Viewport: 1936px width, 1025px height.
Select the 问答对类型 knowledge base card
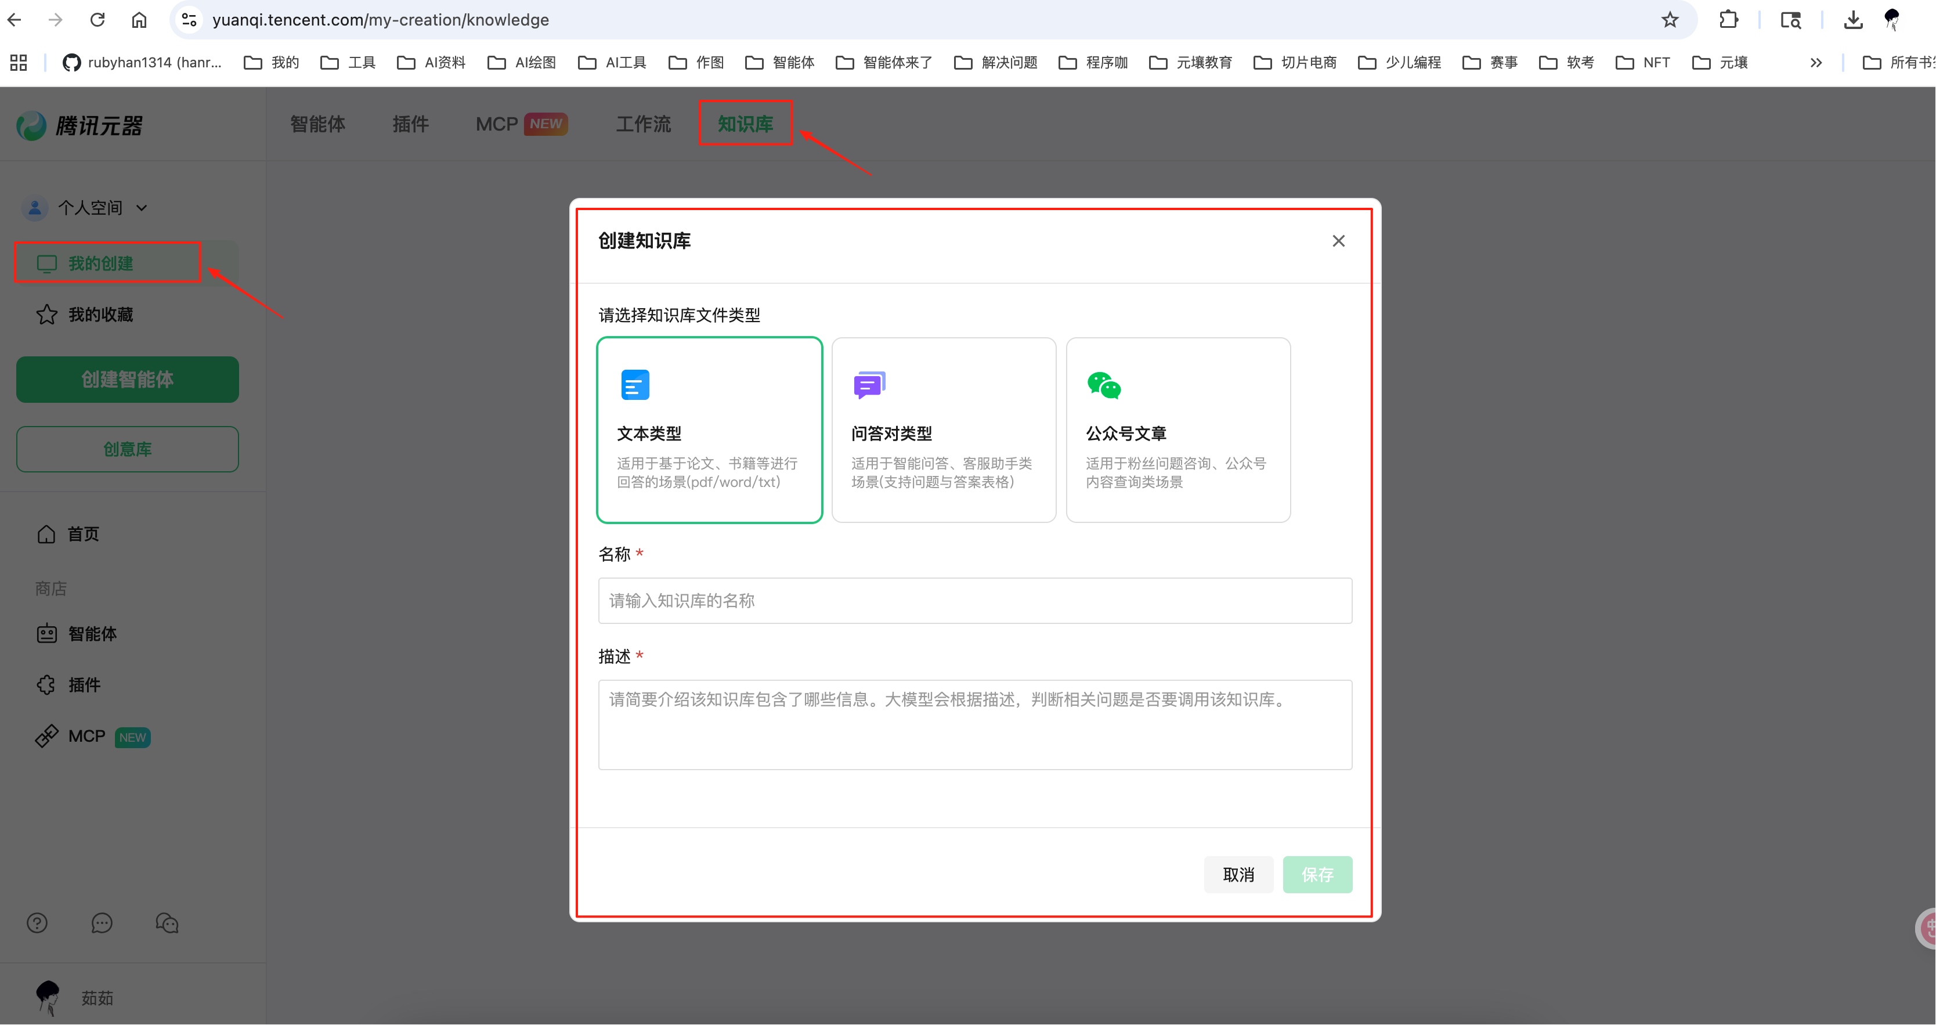point(944,430)
